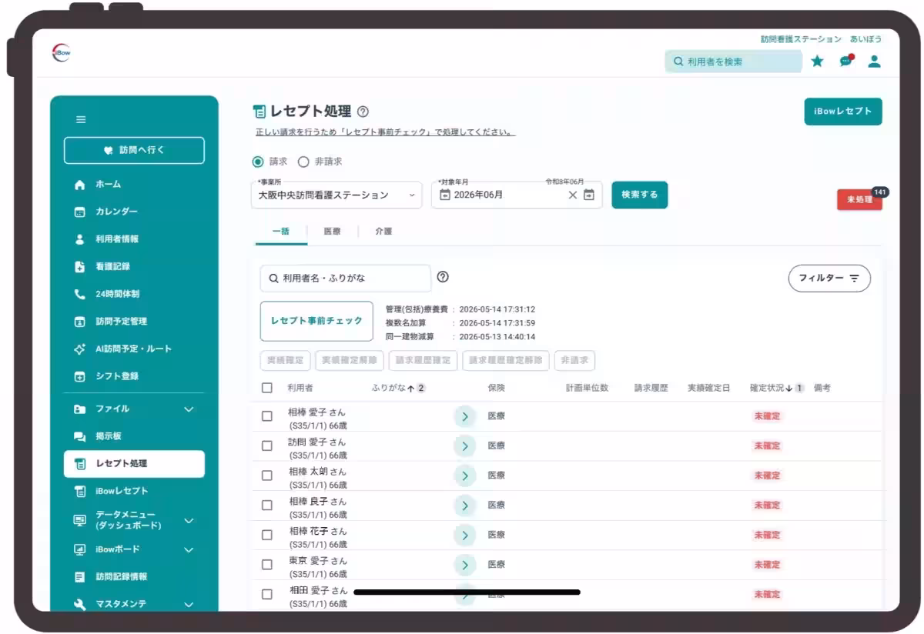
Task: Open detail arrow for 相棒 愛子 row
Action: click(464, 416)
